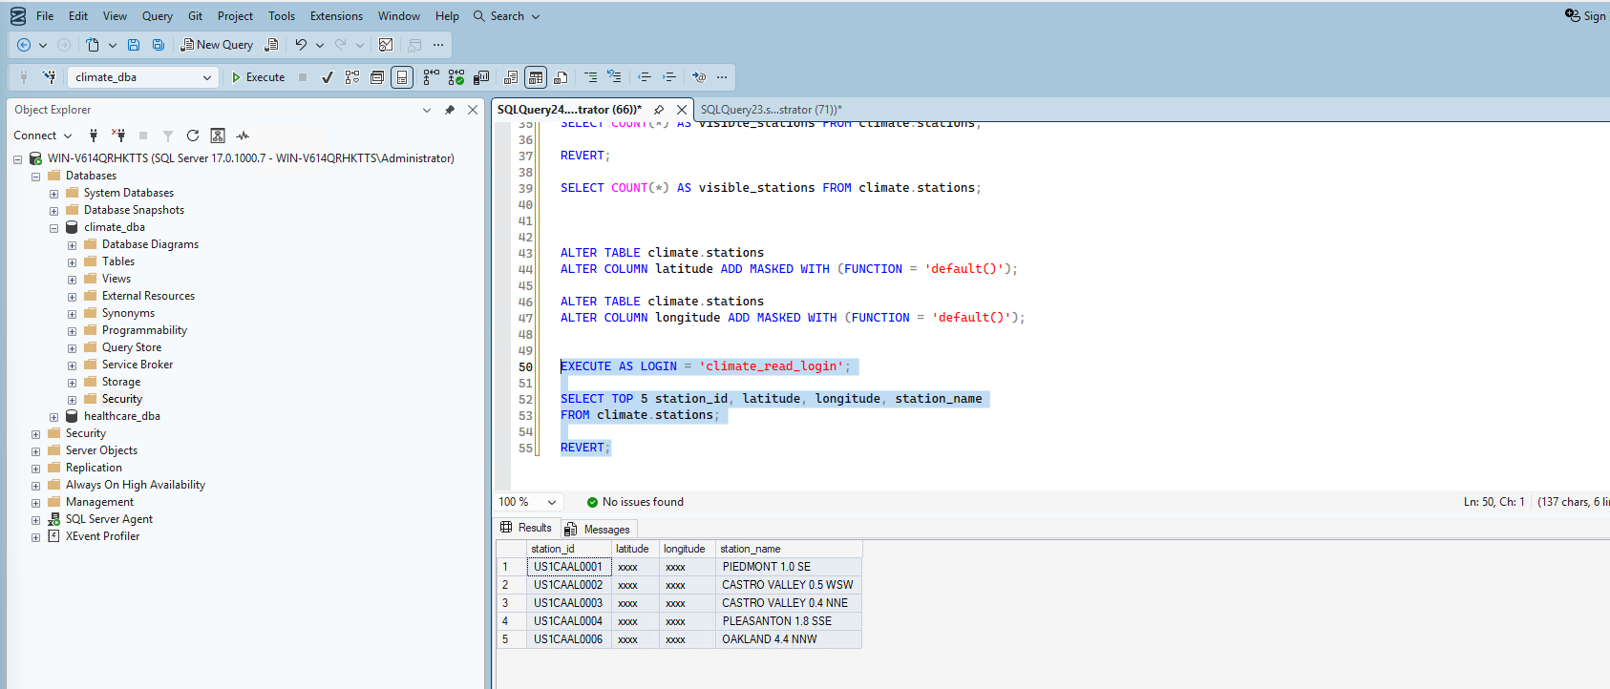Increase indent of selected code

click(668, 77)
